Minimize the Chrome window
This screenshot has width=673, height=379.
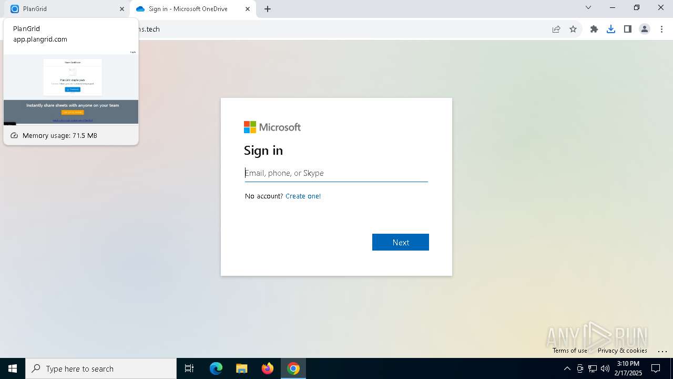(613, 7)
